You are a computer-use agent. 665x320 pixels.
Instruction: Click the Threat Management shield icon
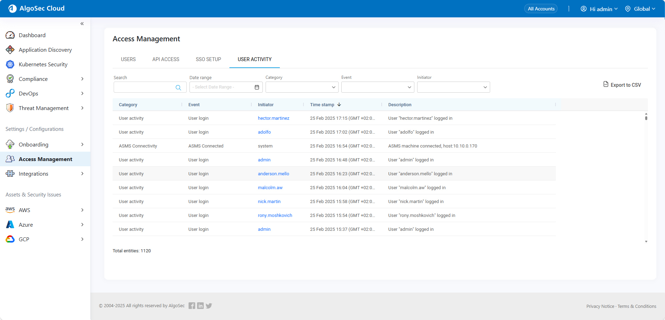[x=10, y=108]
